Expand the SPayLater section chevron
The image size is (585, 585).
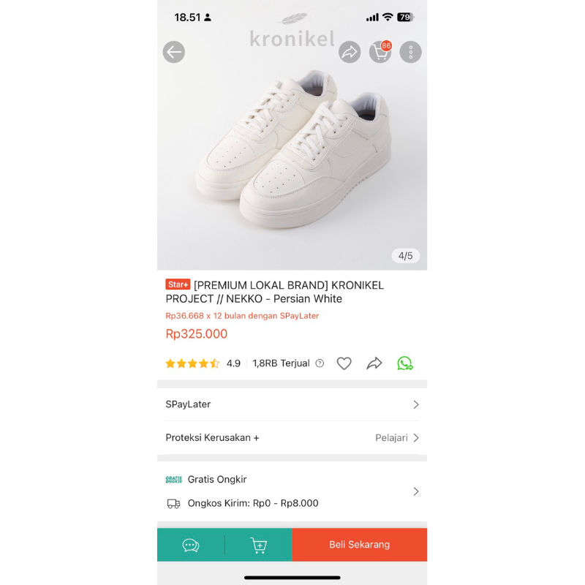point(415,404)
